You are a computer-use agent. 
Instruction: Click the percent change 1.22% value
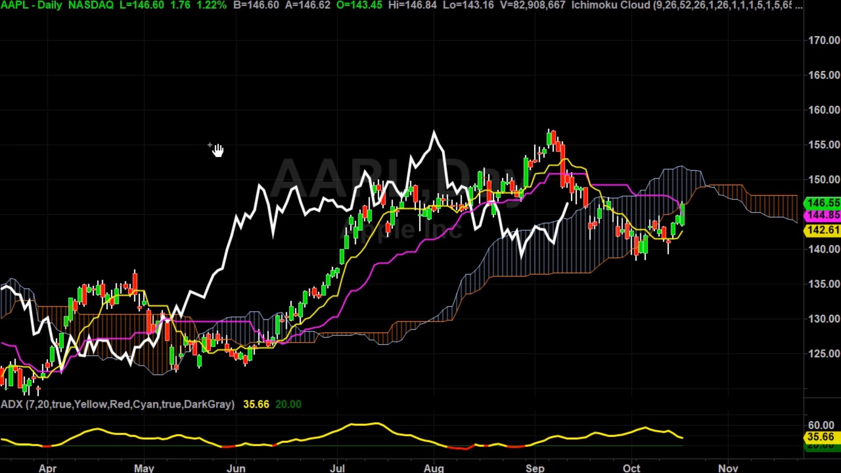(211, 5)
